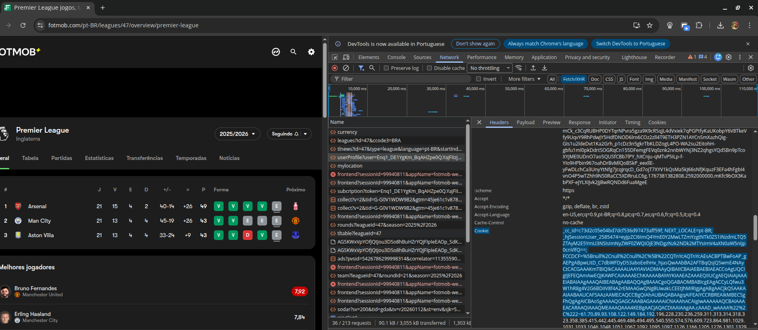This screenshot has width=758, height=330.
Task: Select the inspect element picker icon
Action: point(335,57)
